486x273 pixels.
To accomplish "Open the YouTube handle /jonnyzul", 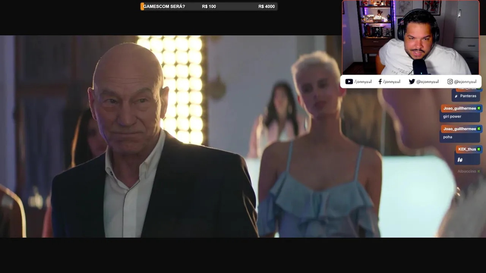I will 363,82.
